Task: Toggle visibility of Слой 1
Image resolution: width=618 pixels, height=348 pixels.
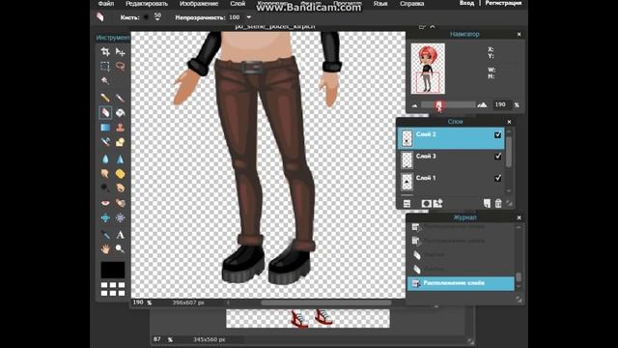Action: tap(498, 178)
